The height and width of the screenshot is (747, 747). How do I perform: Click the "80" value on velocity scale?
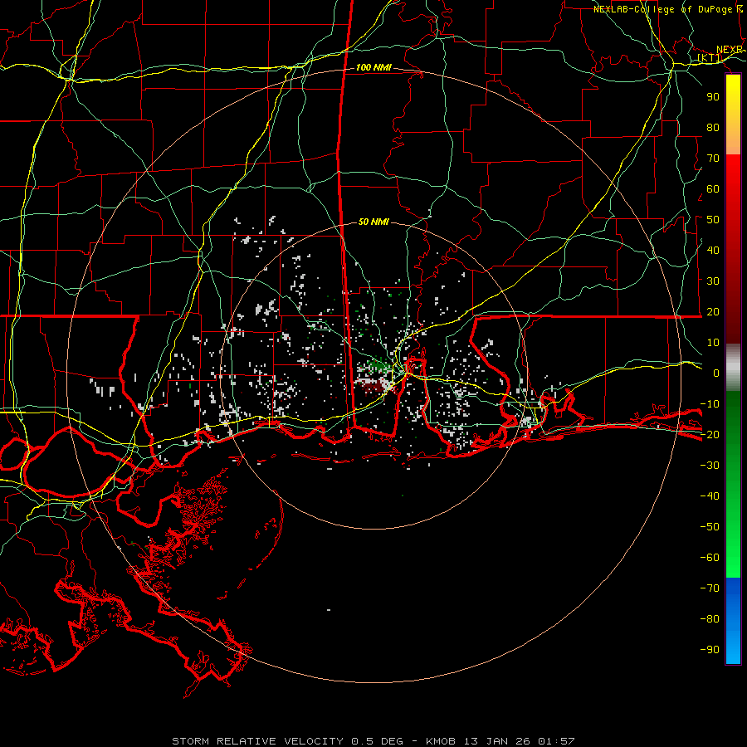click(713, 128)
